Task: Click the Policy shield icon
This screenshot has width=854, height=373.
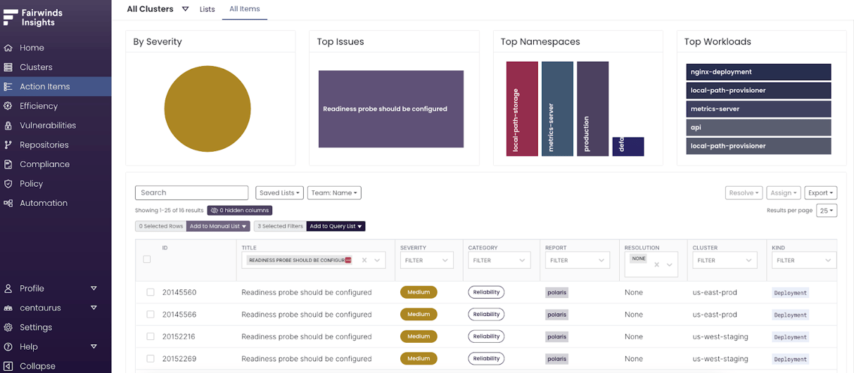Action: [x=8, y=184]
